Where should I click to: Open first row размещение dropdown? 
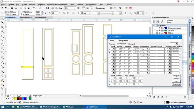(x=148, y=49)
